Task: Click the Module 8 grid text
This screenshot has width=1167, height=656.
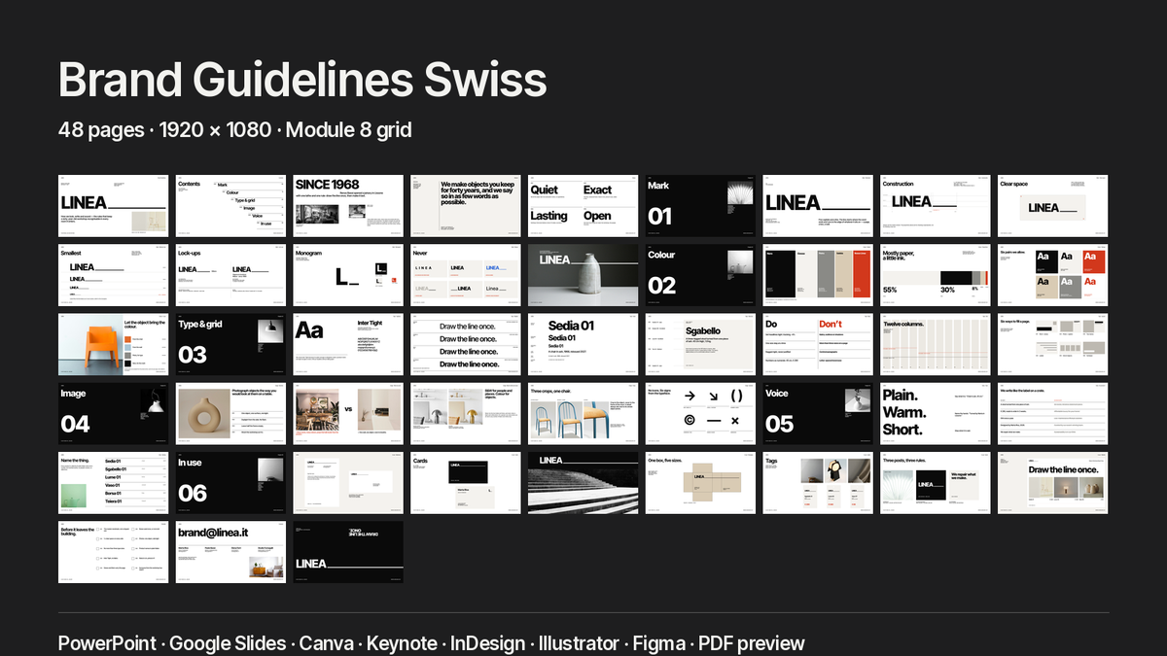Action: coord(349,129)
